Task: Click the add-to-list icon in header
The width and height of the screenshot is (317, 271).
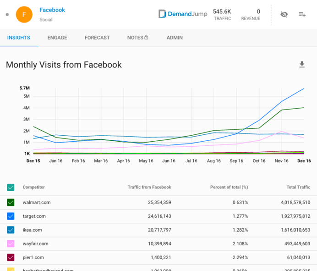Action: [x=302, y=14]
